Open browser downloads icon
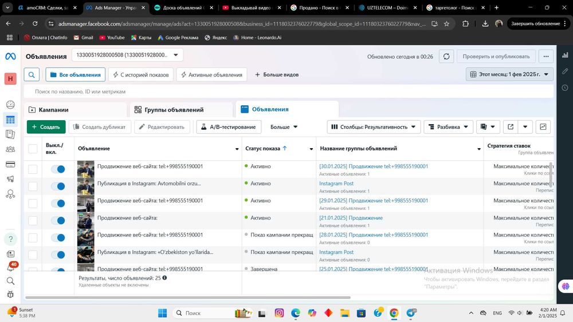The height and width of the screenshot is (322, 573). pyautogui.click(x=485, y=23)
